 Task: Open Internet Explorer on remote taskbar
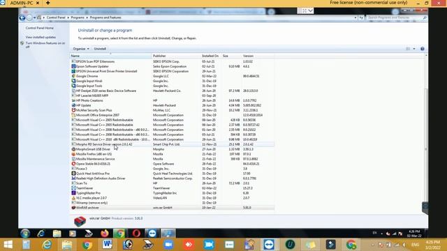click(x=41, y=234)
